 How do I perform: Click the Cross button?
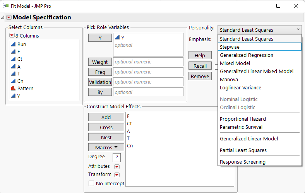pos(106,127)
